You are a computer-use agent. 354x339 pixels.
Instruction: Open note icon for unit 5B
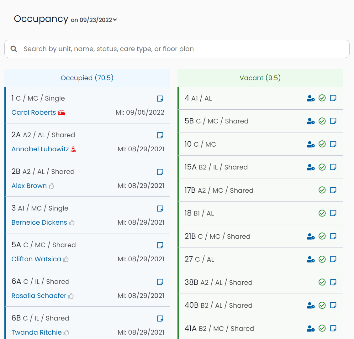pyautogui.click(x=333, y=121)
